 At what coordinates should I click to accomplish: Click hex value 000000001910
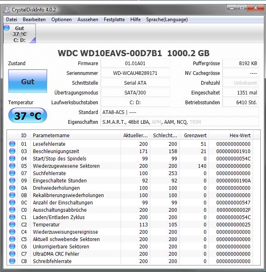tap(233, 151)
